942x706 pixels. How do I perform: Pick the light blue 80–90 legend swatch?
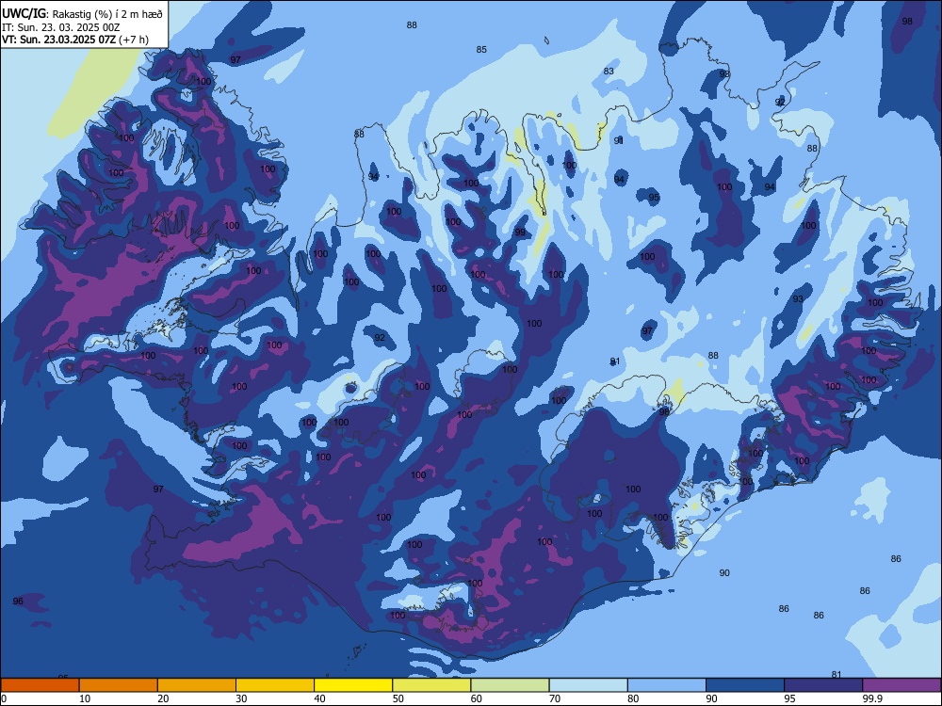667,685
